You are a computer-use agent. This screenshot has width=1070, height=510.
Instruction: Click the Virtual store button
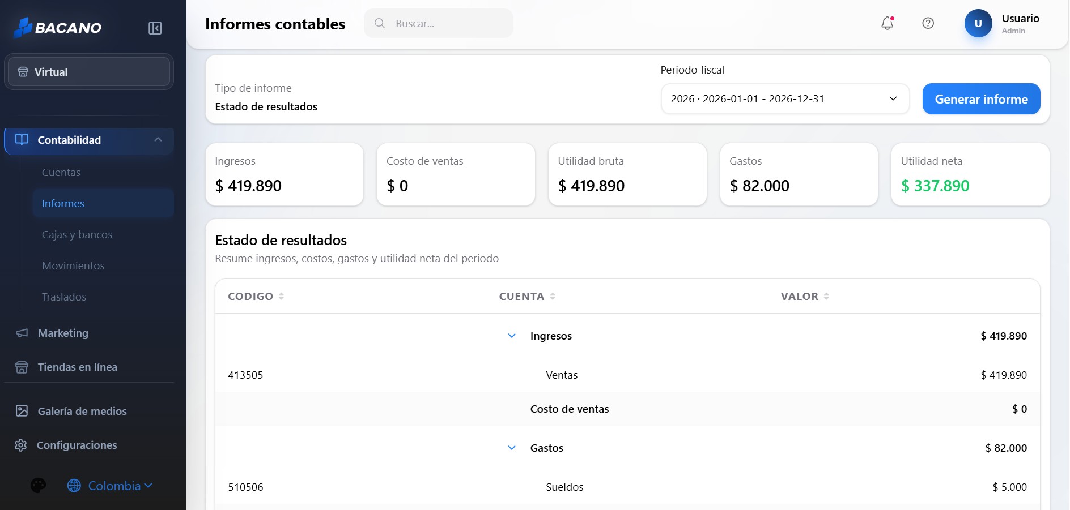coord(89,72)
